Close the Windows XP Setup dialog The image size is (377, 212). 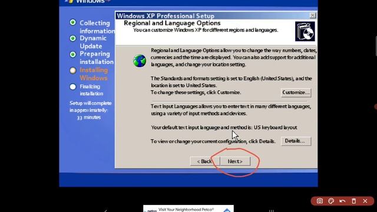[x=312, y=15]
